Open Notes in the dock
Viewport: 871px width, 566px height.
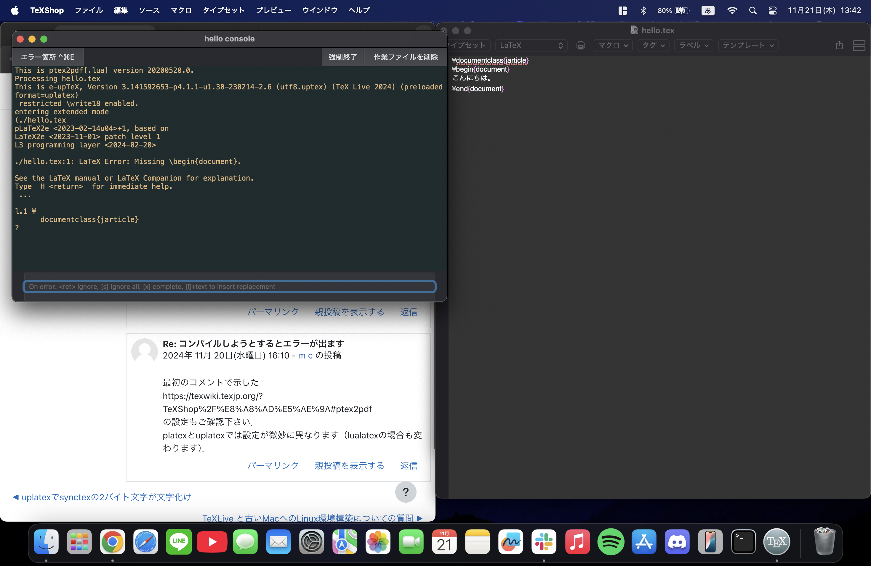click(478, 541)
